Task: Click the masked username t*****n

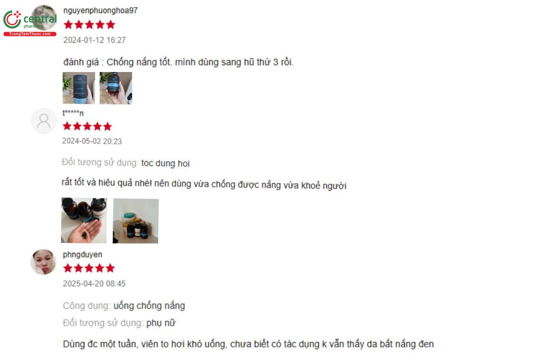Action: point(73,113)
